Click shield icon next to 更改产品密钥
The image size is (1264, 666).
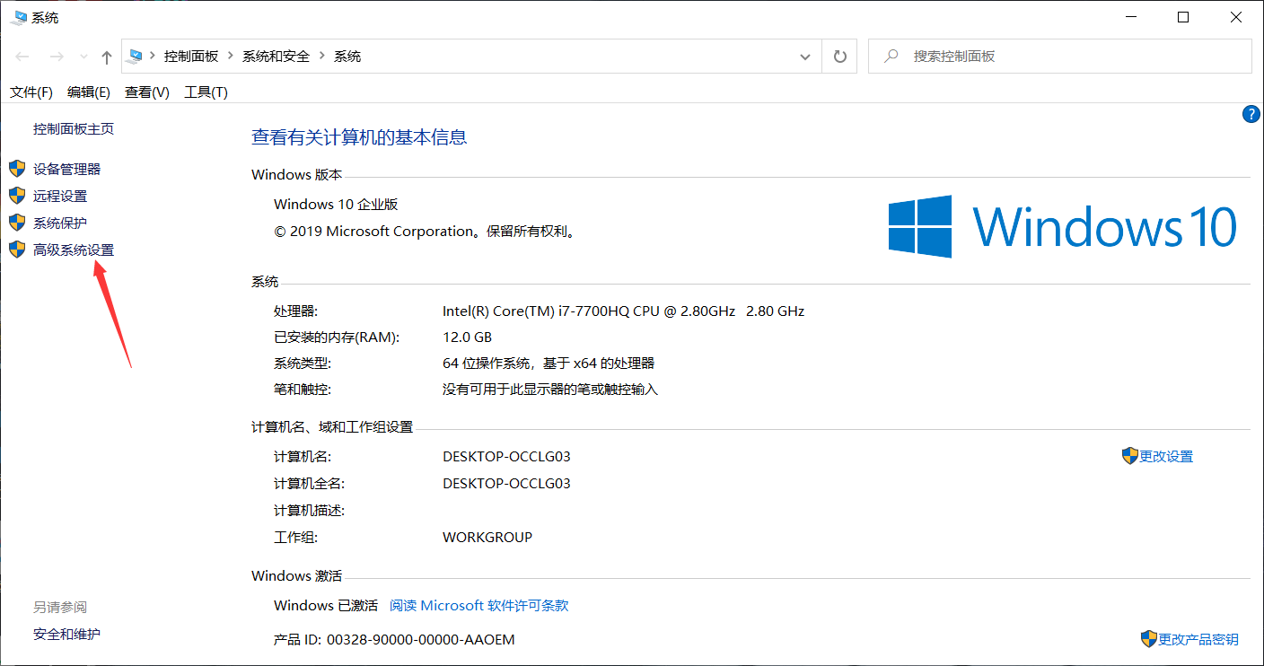[1149, 638]
